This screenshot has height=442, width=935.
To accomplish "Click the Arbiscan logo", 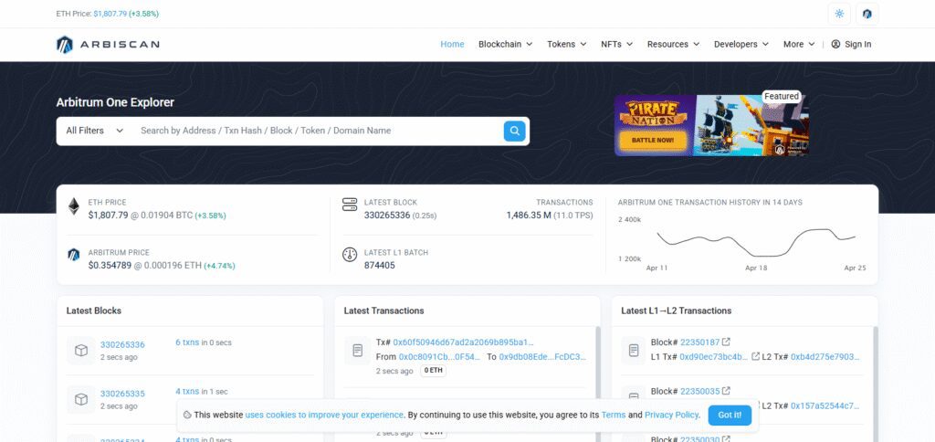I will pyautogui.click(x=108, y=44).
